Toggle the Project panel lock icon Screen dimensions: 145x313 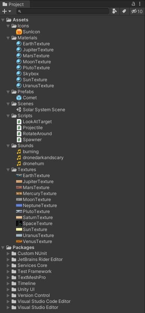click(133, 4)
